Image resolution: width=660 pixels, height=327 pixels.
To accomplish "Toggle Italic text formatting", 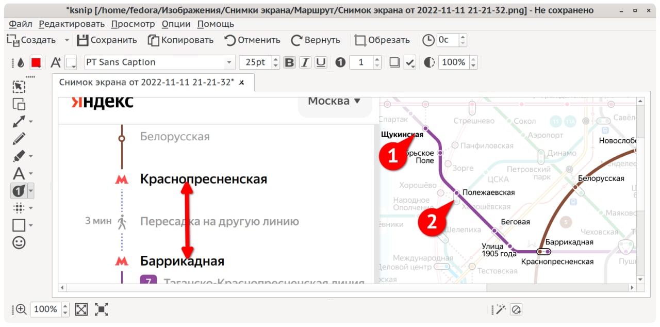I will click(305, 62).
